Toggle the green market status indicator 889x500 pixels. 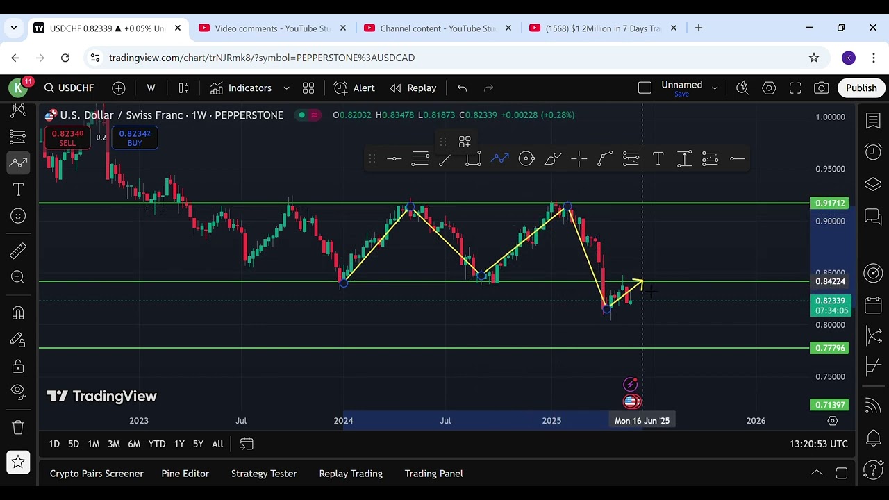[x=301, y=115]
